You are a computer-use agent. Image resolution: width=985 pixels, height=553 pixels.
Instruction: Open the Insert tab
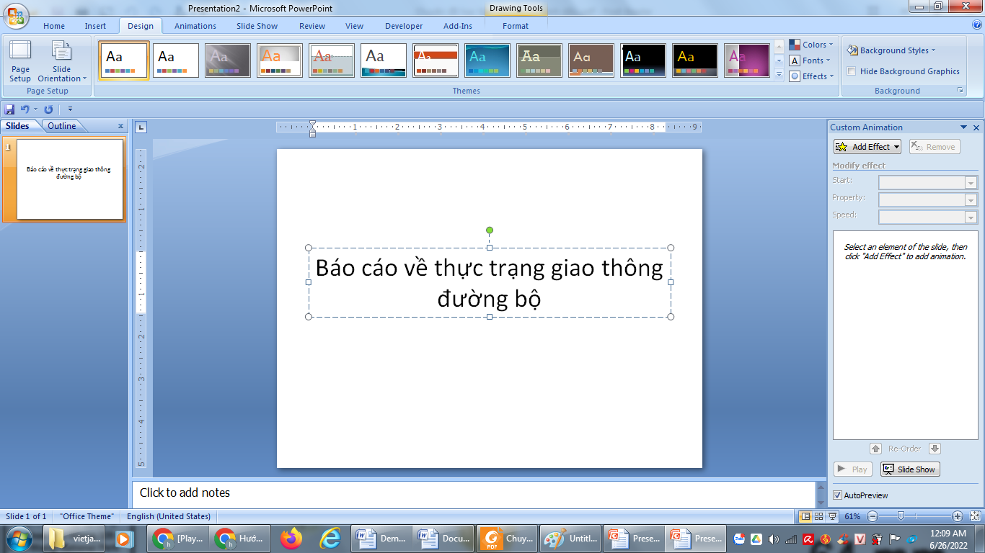point(95,26)
